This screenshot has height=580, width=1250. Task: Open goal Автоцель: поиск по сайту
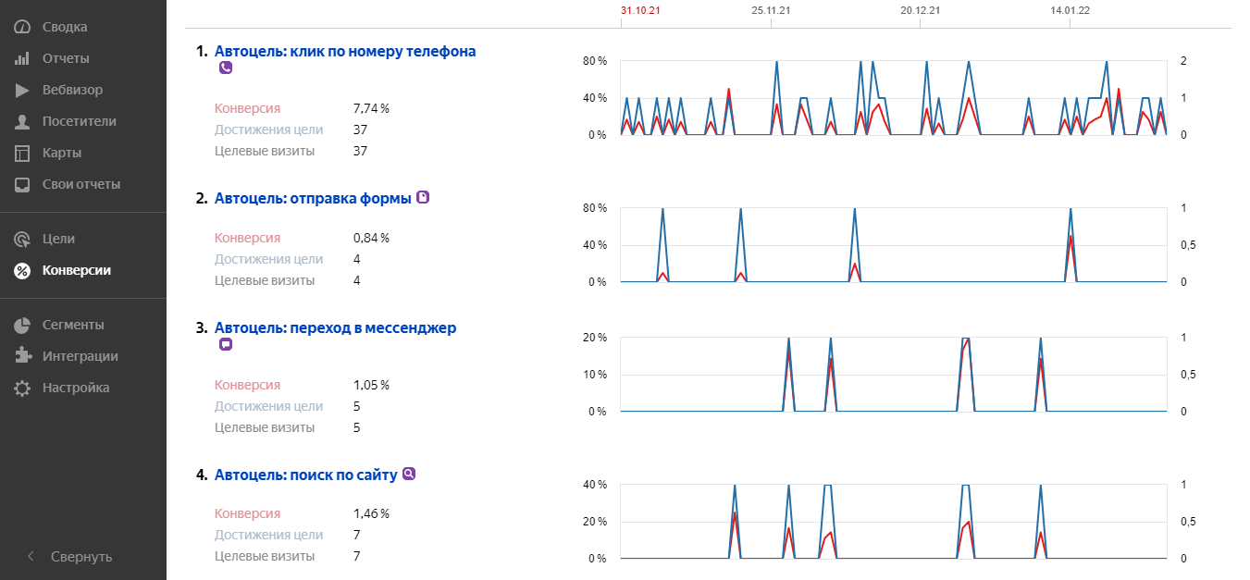(305, 475)
